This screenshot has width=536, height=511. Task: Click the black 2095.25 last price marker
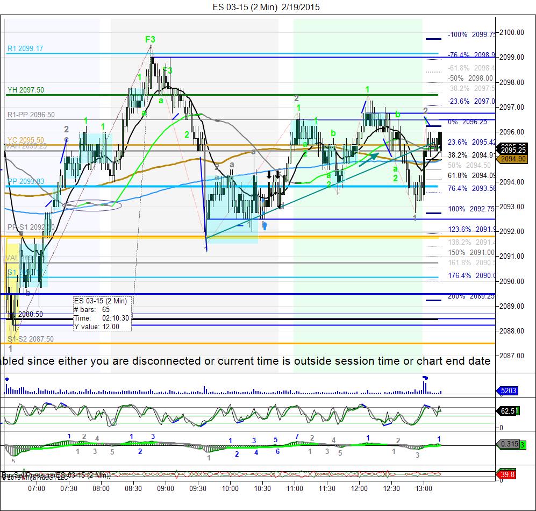click(512, 150)
